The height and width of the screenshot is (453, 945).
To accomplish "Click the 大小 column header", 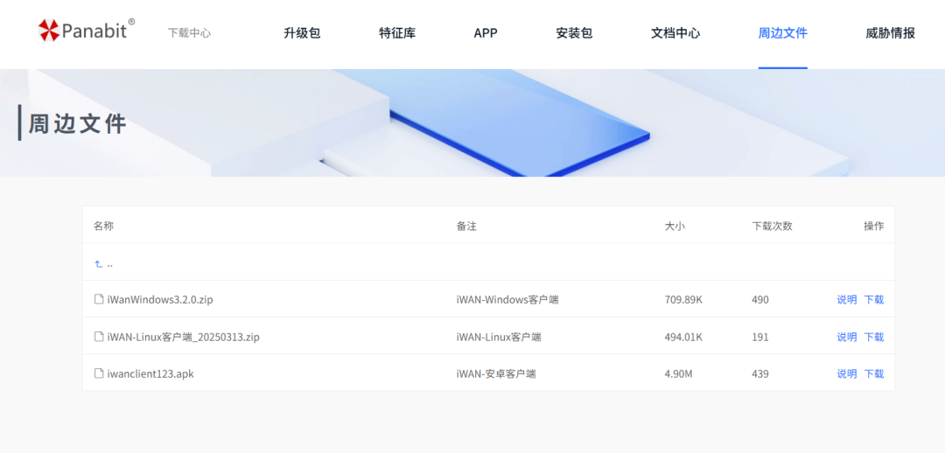I will (675, 226).
